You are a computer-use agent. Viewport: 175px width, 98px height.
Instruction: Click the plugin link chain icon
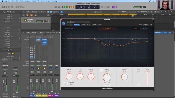[x=151, y=25]
